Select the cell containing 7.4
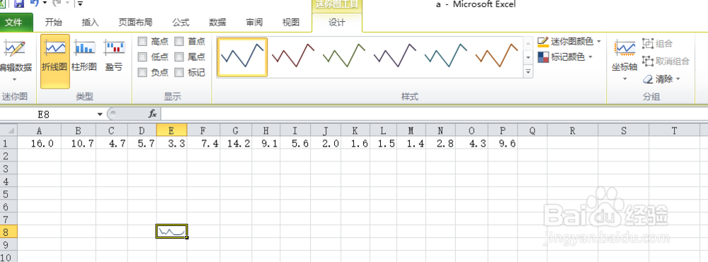The width and height of the screenshot is (708, 262). (x=204, y=144)
